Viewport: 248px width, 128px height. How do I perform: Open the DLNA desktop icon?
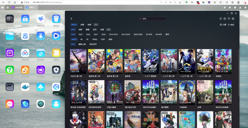pyautogui.click(x=56, y=87)
